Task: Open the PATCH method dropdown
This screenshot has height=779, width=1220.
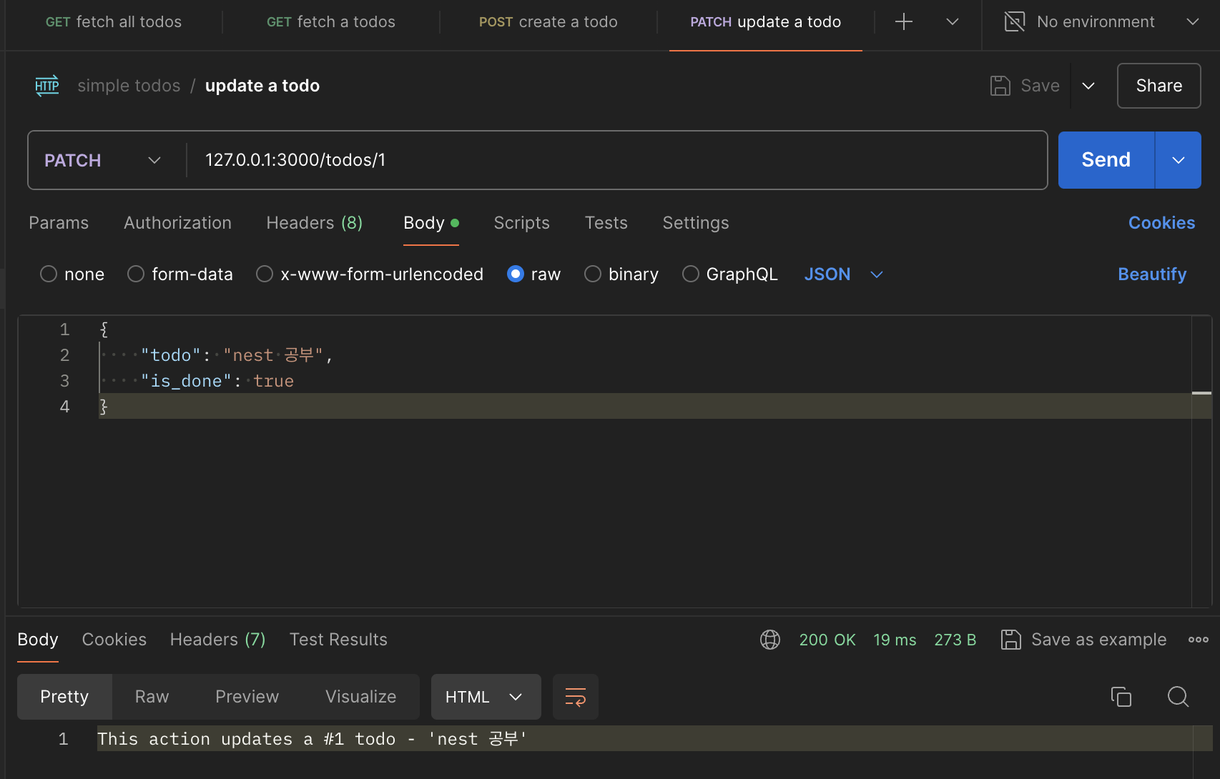Action: pyautogui.click(x=104, y=160)
